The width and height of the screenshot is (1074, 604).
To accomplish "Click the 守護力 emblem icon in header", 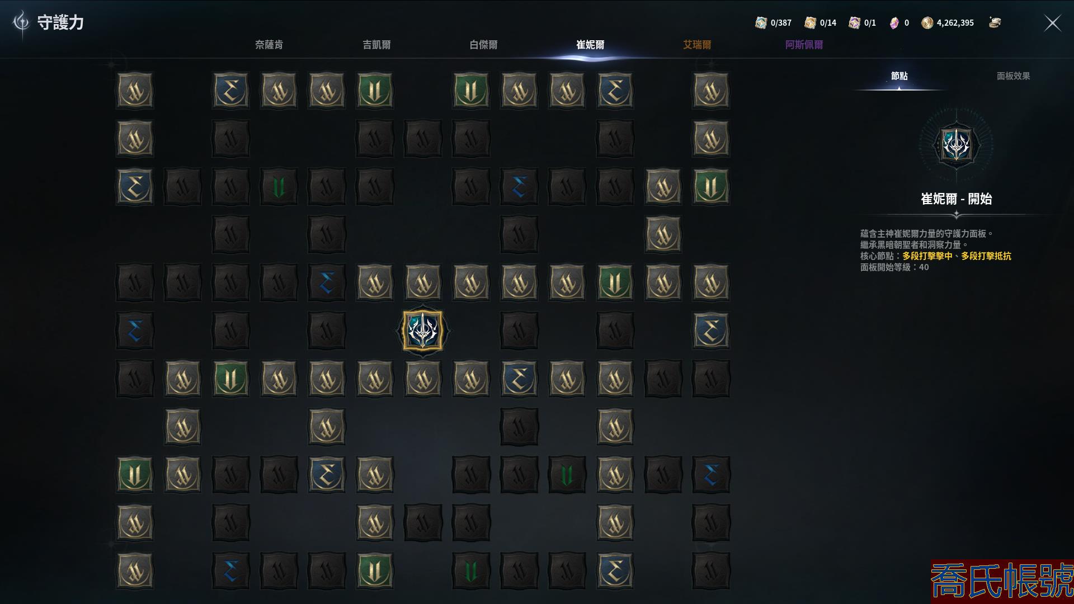I will [21, 22].
